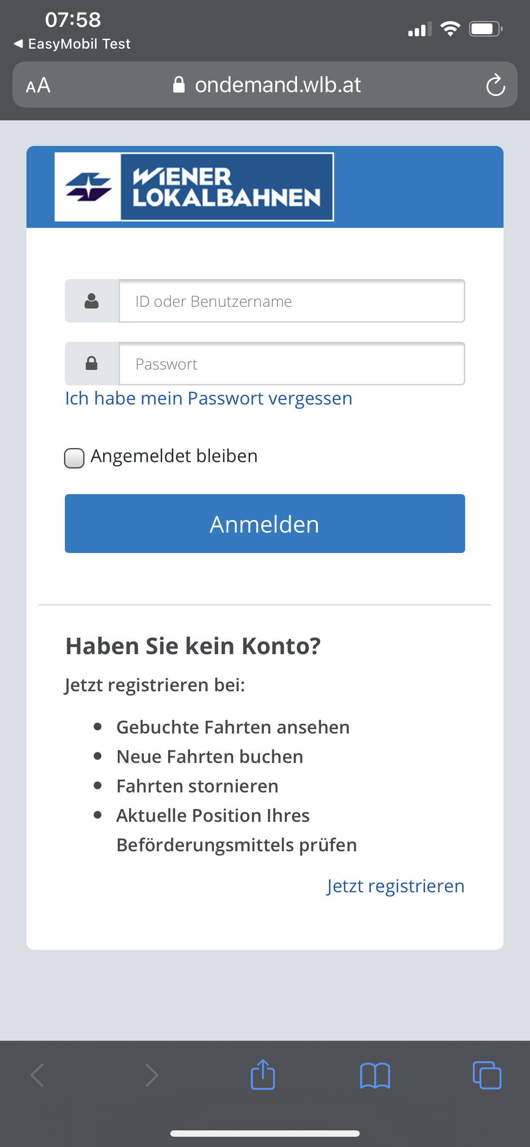Screen dimensions: 530x1147
Task: Tap the person icon beside the username field
Action: (x=92, y=300)
